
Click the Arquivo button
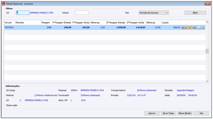tap(152, 113)
